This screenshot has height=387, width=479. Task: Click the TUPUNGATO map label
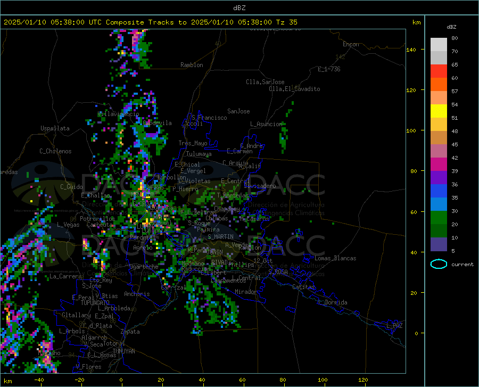point(95,303)
